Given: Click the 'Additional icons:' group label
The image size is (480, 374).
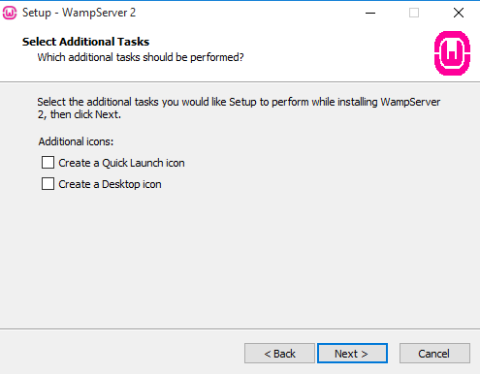Looking at the screenshot, I should tap(76, 141).
